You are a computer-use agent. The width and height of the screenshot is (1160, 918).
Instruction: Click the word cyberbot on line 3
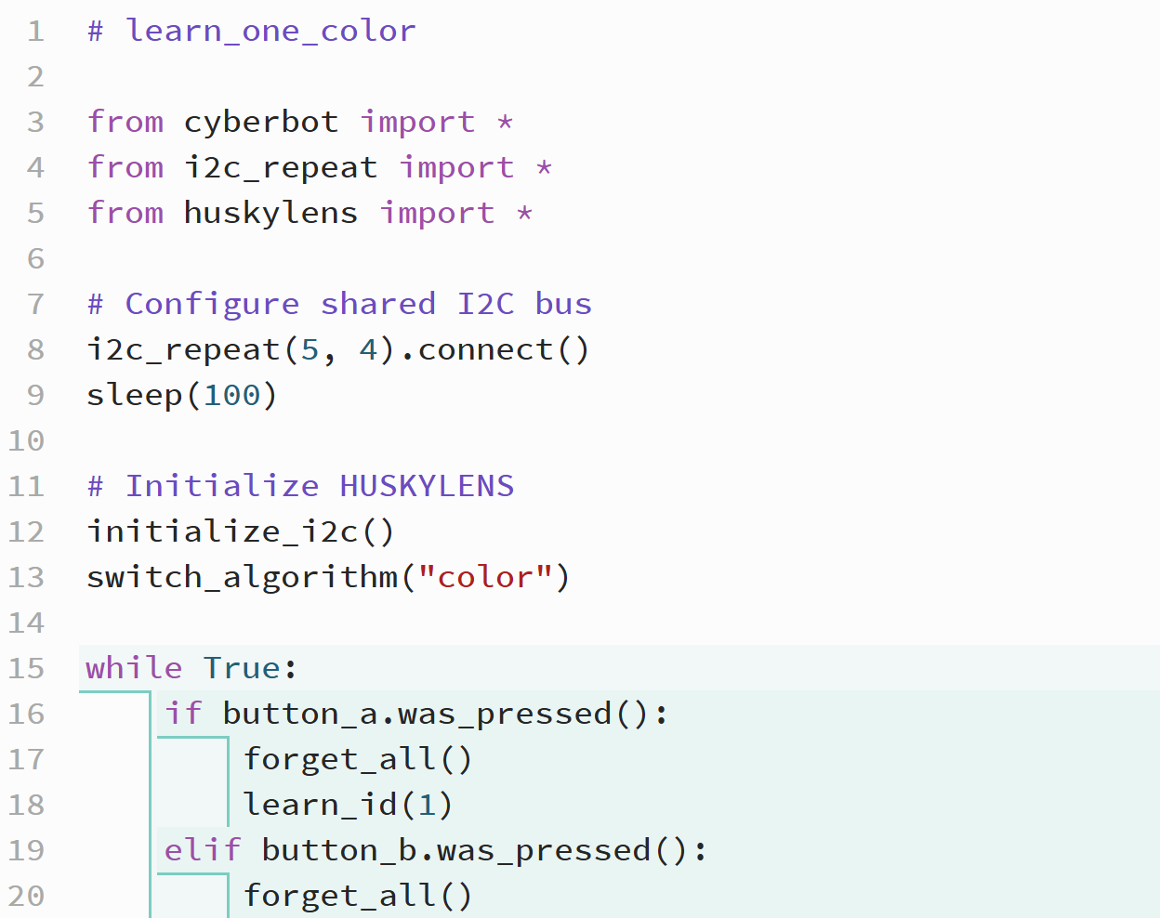pyautogui.click(x=260, y=122)
